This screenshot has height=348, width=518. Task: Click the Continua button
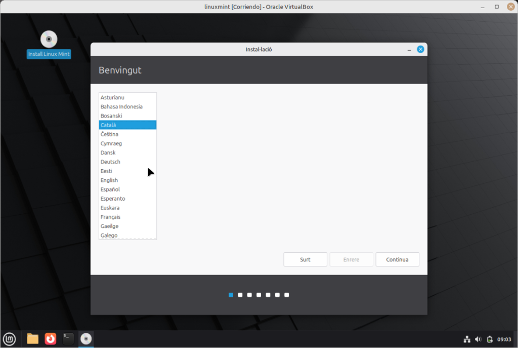pos(397,259)
